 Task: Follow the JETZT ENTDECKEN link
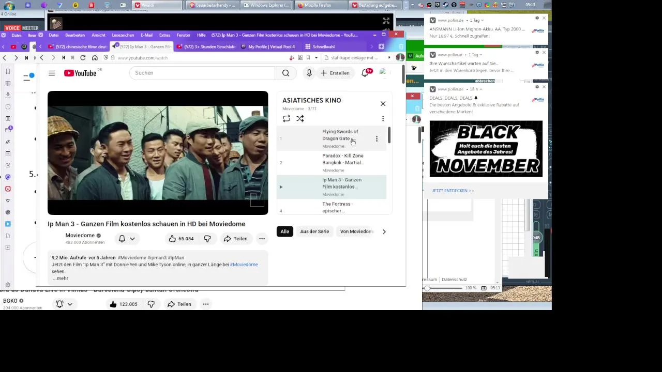coord(453,191)
